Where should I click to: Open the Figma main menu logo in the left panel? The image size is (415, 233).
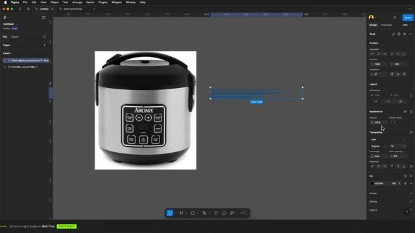(x=5, y=17)
